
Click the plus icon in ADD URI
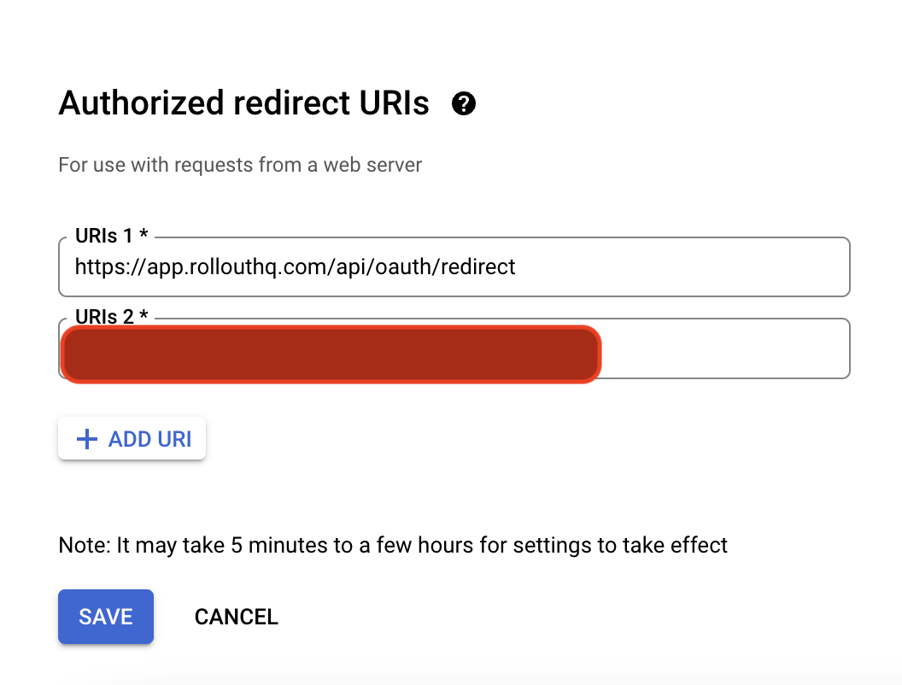coord(87,439)
